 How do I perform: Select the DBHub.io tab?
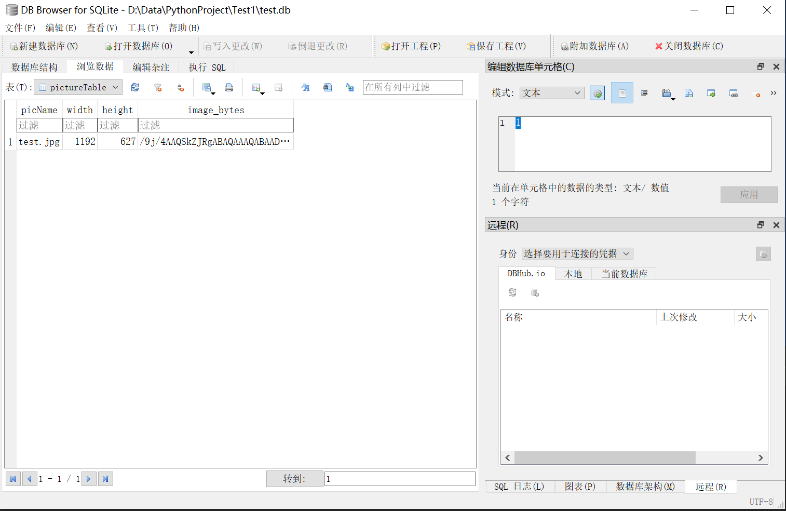click(x=526, y=273)
